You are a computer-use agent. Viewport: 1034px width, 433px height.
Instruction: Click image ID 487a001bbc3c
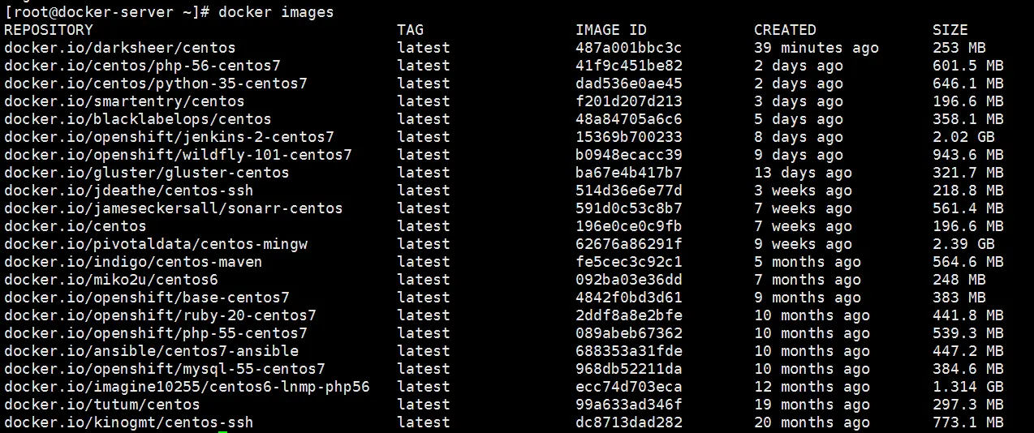click(629, 48)
